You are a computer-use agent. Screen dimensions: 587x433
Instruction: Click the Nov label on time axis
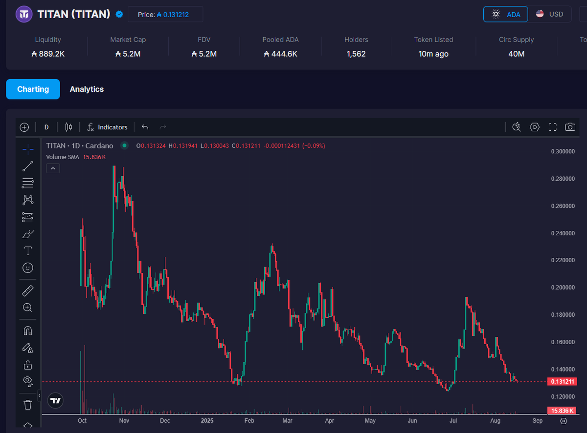click(x=124, y=420)
